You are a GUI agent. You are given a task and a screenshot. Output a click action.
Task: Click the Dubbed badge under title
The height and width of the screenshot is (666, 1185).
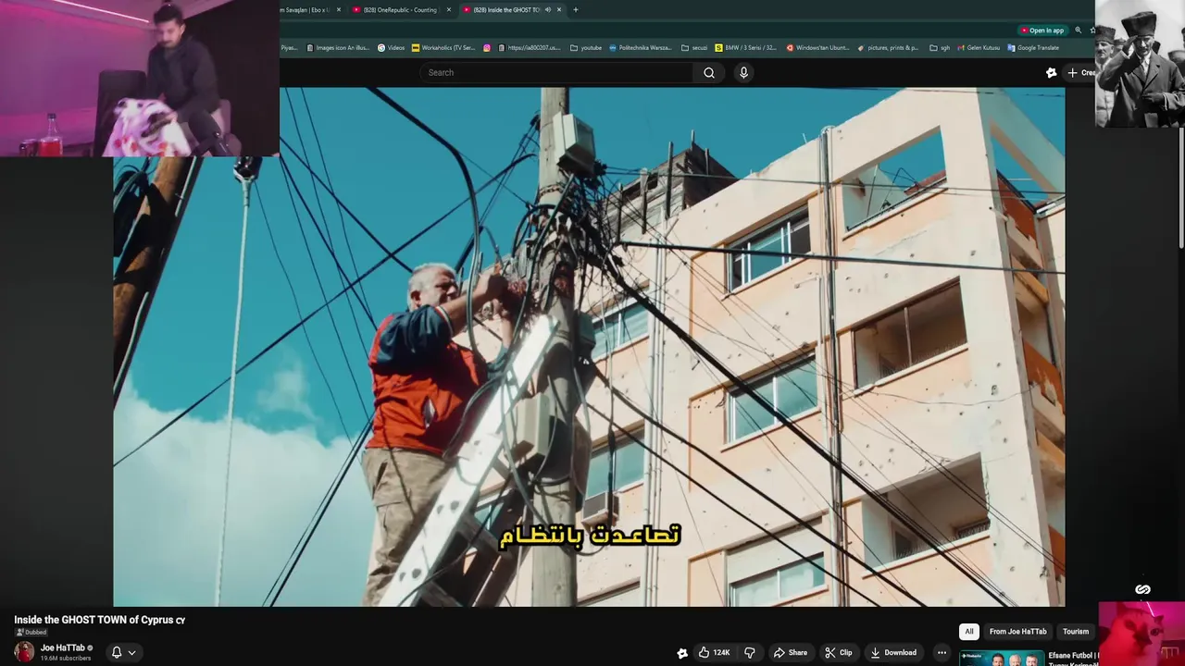coord(31,633)
